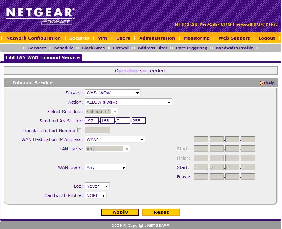
Task: Click NETGEAR ProSafe VPN Firewall FVS336G title
Action: coord(226,25)
